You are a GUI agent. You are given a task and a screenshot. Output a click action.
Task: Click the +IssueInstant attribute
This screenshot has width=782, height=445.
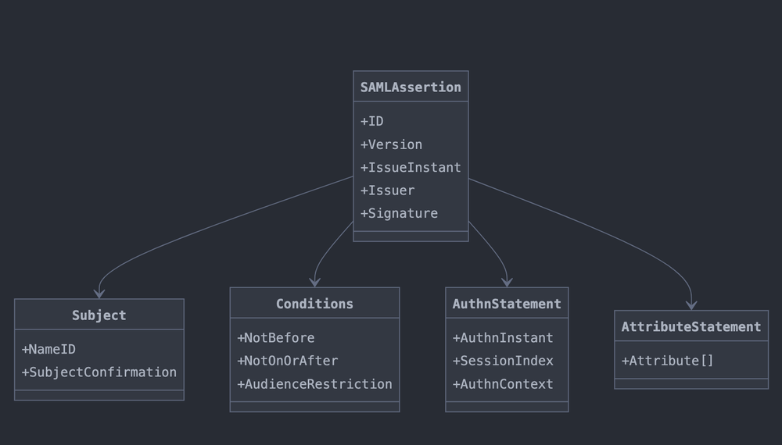point(411,168)
